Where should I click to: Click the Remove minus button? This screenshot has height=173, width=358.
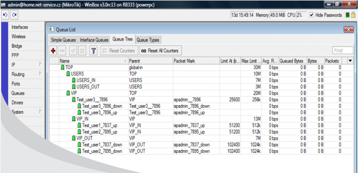pos(62,51)
